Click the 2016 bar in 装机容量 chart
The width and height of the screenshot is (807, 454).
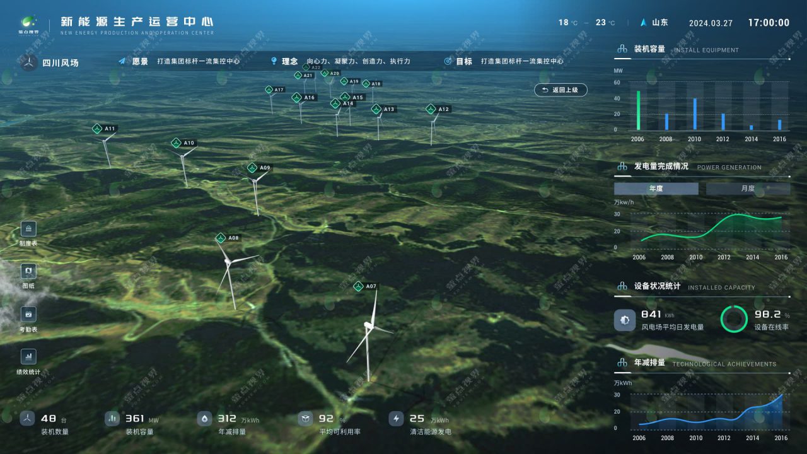780,125
